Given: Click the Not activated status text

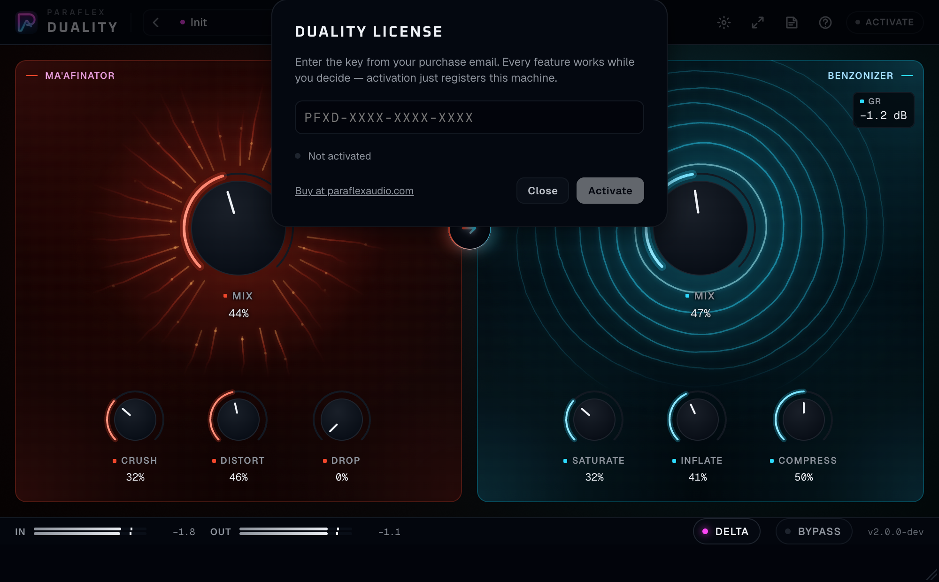Looking at the screenshot, I should point(339,156).
